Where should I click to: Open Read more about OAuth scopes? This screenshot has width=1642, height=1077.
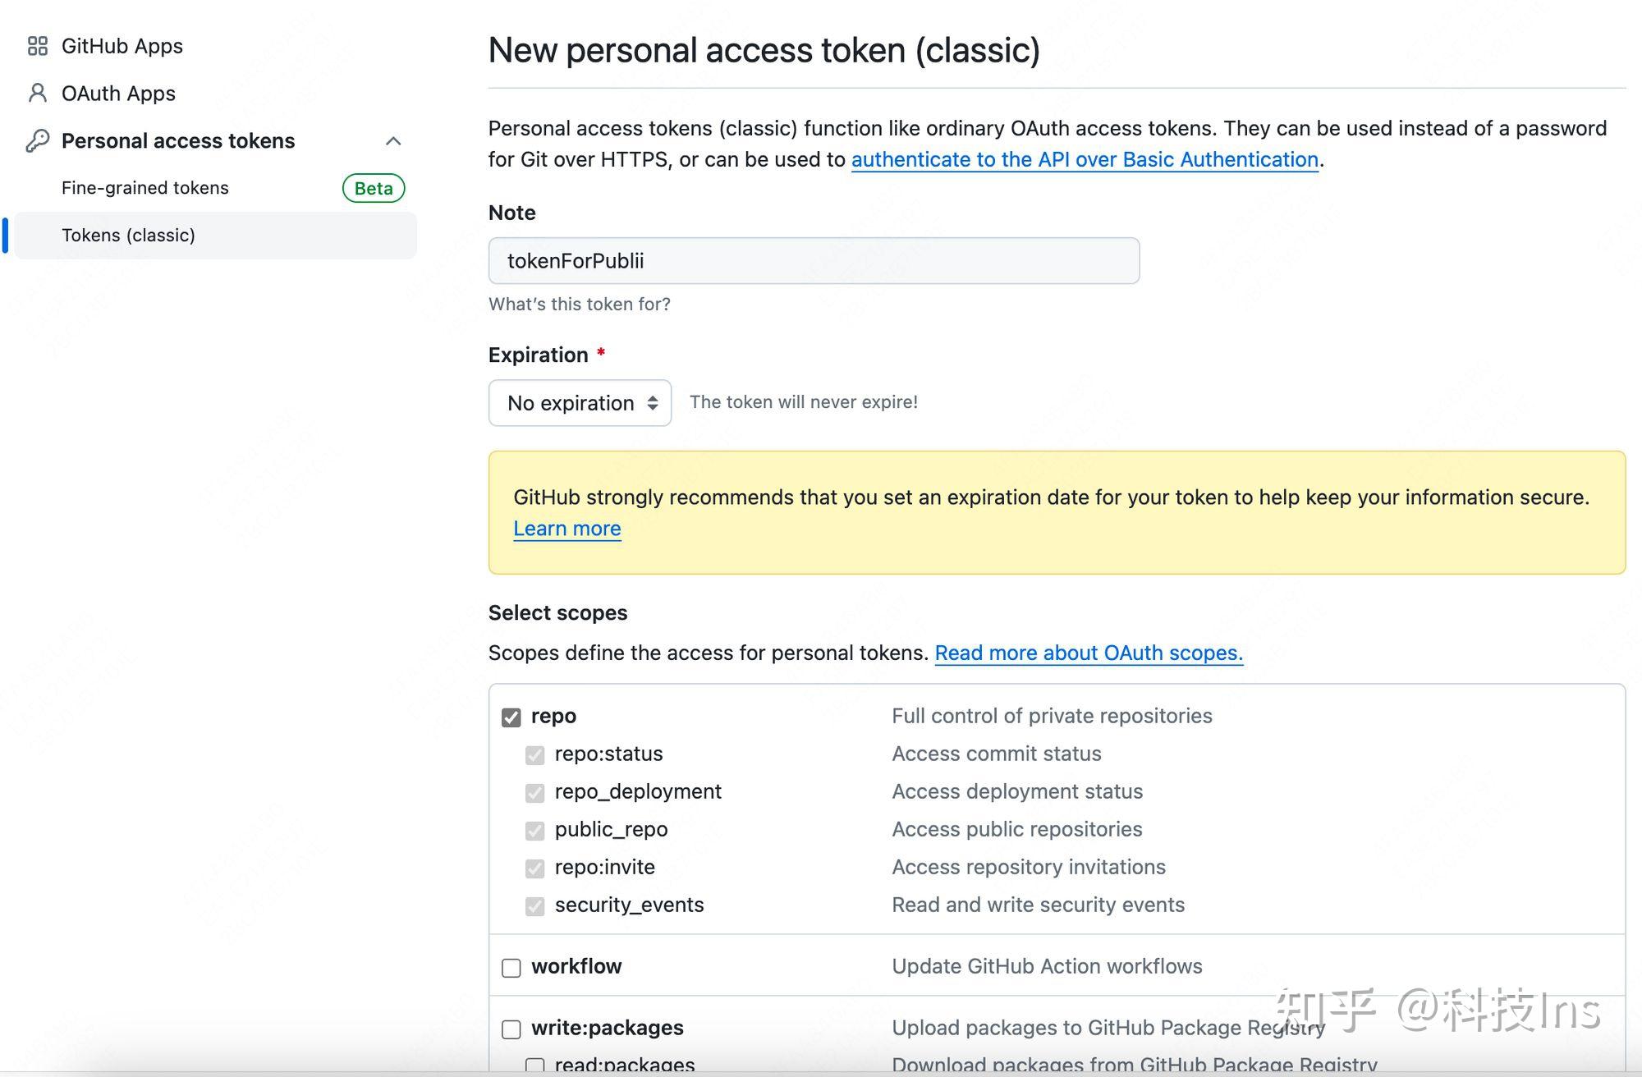coord(1089,653)
